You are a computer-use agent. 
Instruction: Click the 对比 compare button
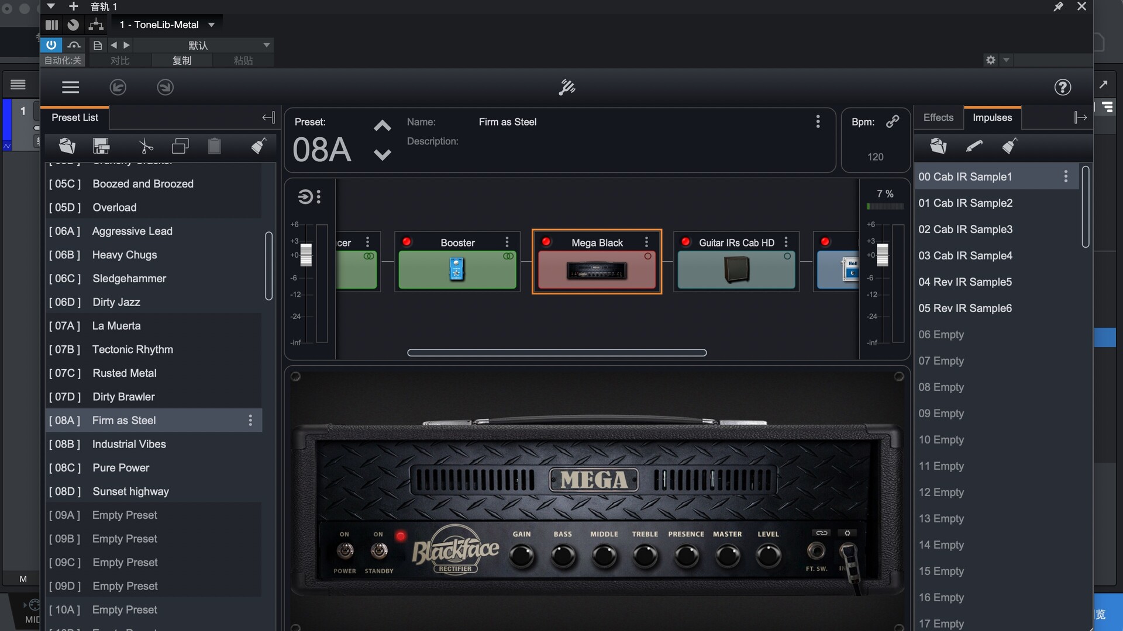[119, 60]
